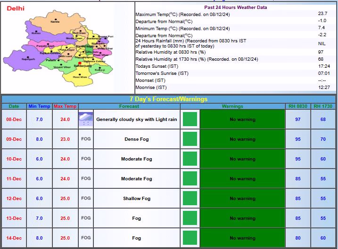Image resolution: width=338 pixels, height=249 pixels.
Task: Select the Narela region on the Delhi map
Action: click(55, 22)
